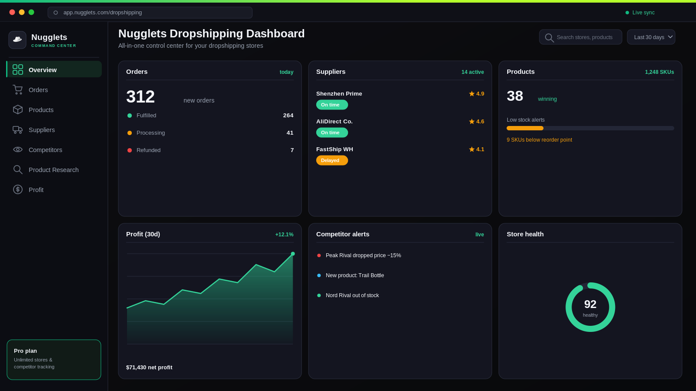The image size is (696, 391).
Task: Click '9 SKUs below reorder point' text
Action: point(539,140)
